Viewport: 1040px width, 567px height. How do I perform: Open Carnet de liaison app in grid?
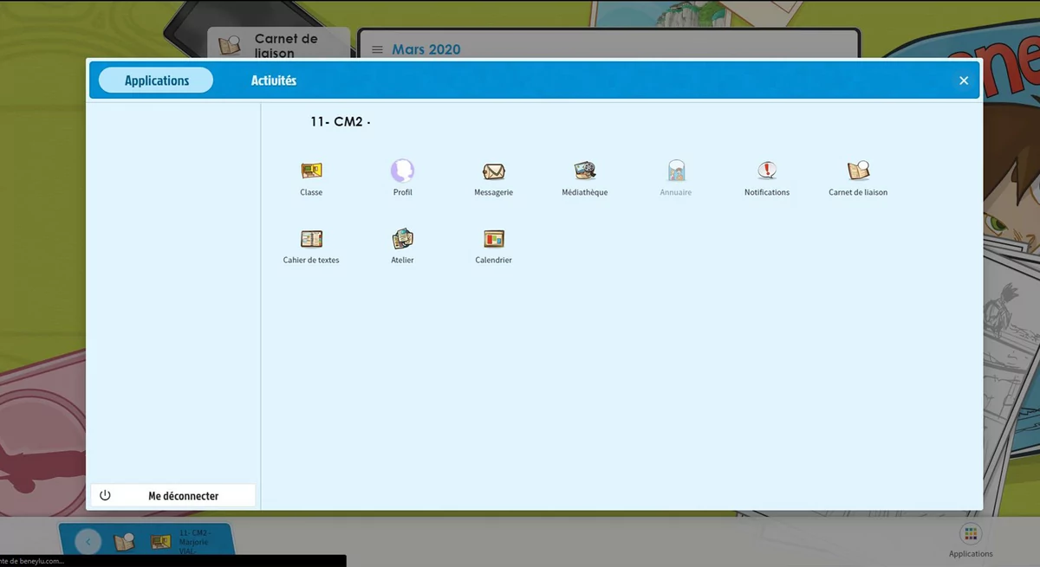point(858,171)
